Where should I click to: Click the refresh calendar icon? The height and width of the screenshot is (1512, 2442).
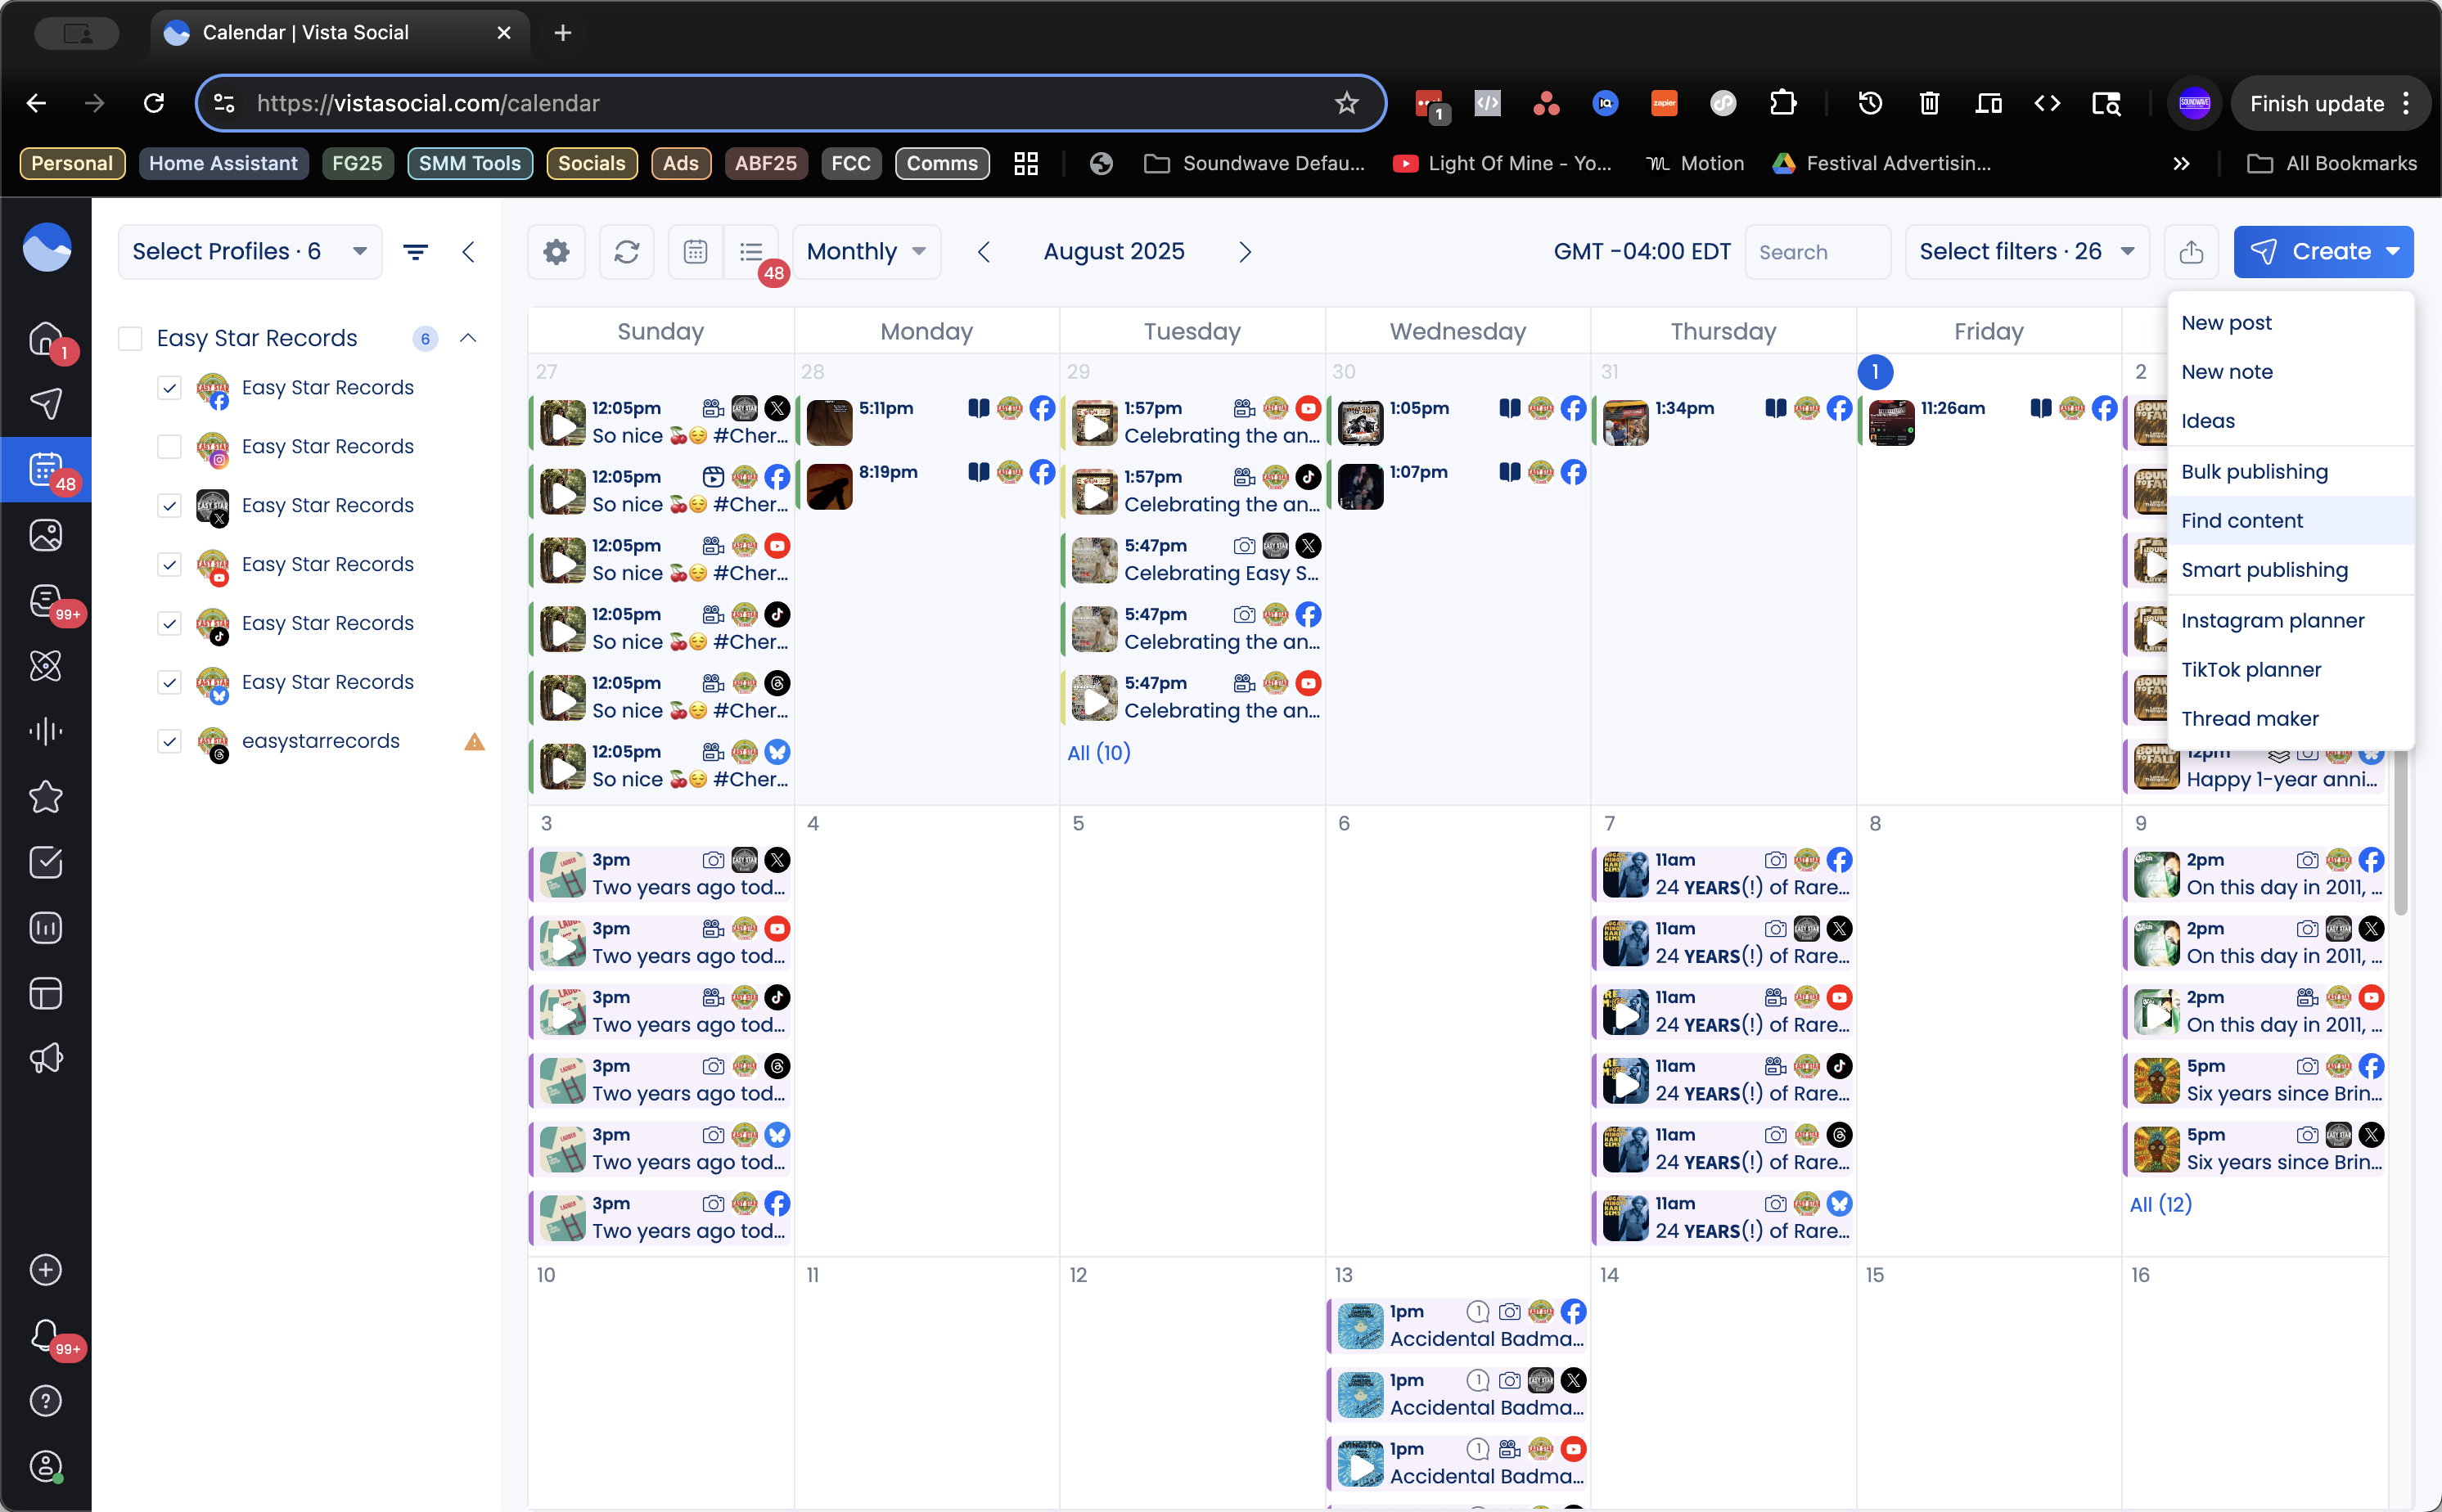point(627,252)
